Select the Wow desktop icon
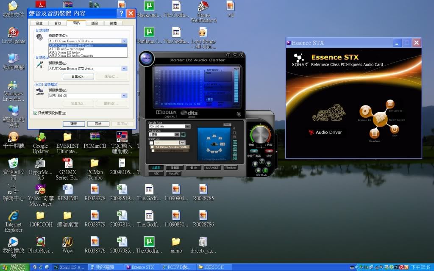 coord(67,245)
